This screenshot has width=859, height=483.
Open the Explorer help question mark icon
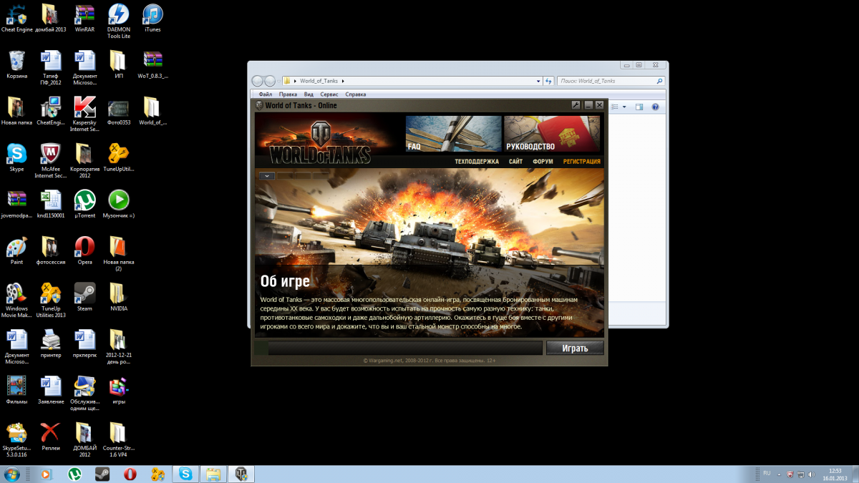pyautogui.click(x=655, y=107)
